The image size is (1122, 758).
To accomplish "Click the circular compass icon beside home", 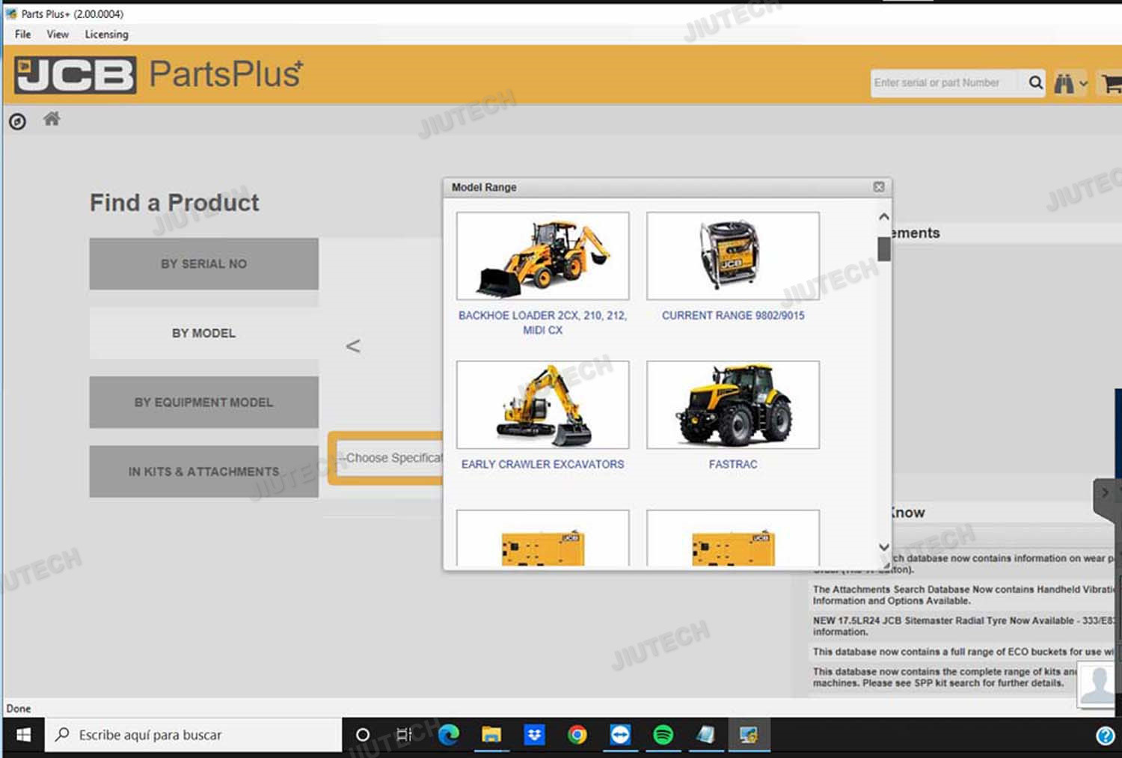I will pos(17,121).
